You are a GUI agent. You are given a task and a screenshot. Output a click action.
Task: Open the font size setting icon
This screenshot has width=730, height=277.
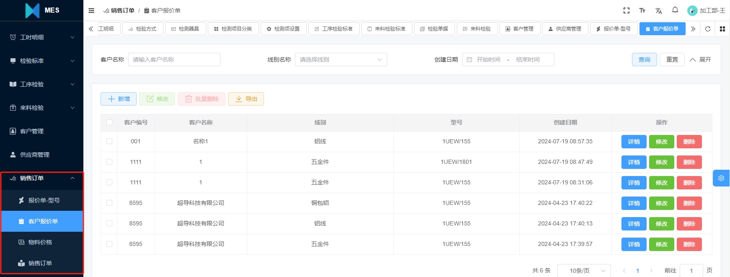pyautogui.click(x=642, y=10)
